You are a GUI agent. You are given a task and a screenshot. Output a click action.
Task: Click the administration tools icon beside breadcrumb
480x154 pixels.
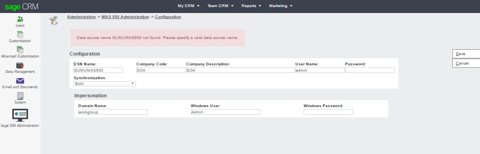(x=53, y=20)
